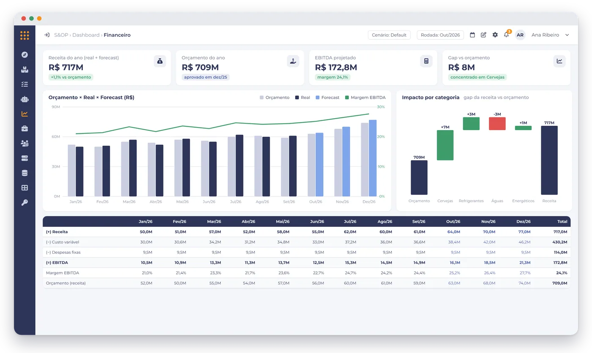Click the '+1,1% vs orçamento' badge
Image resolution: width=592 pixels, height=353 pixels.
point(71,77)
